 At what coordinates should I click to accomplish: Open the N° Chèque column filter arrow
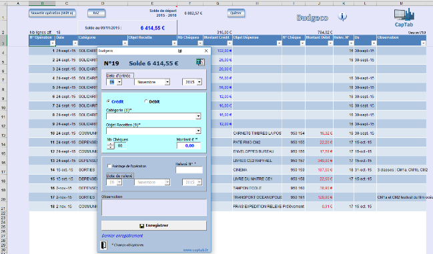(x=302, y=43)
